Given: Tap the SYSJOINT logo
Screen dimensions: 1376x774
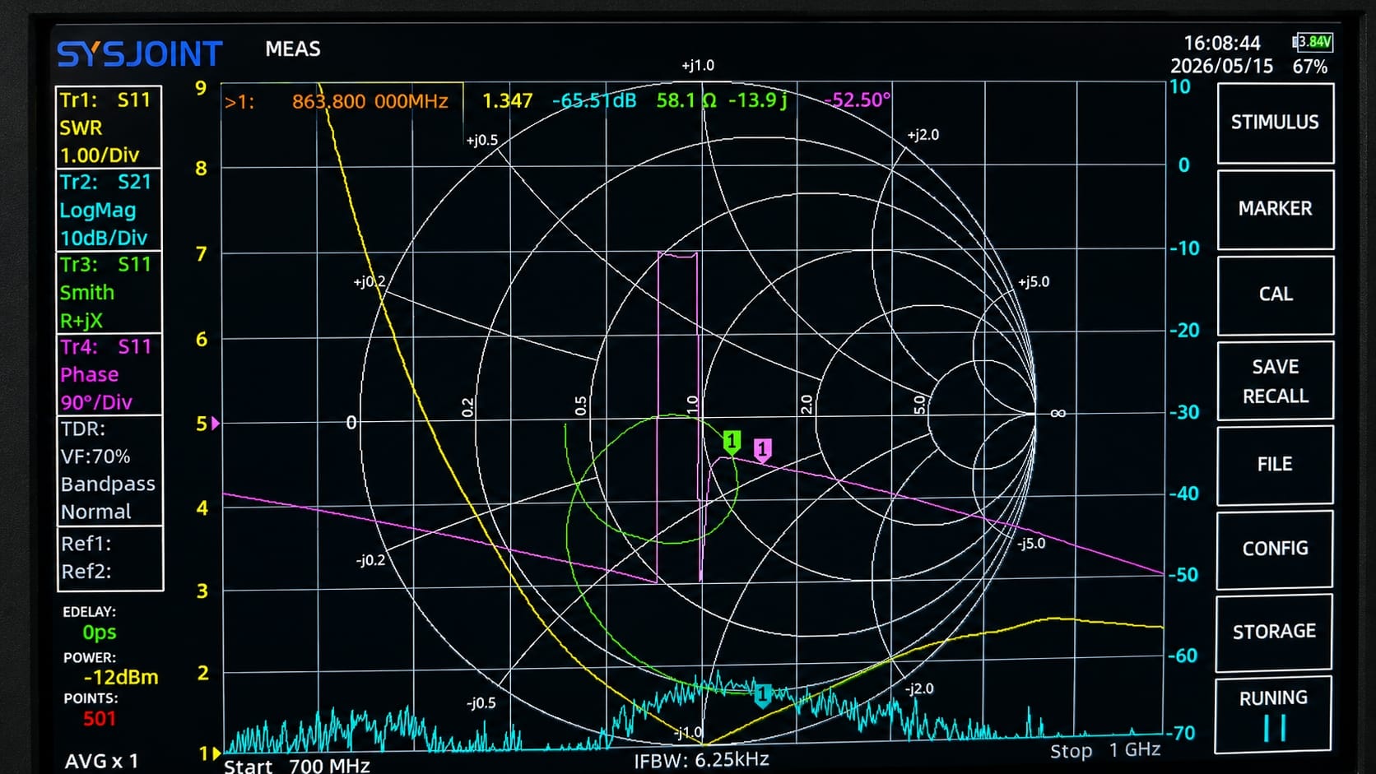Looking at the screenshot, I should click(140, 54).
